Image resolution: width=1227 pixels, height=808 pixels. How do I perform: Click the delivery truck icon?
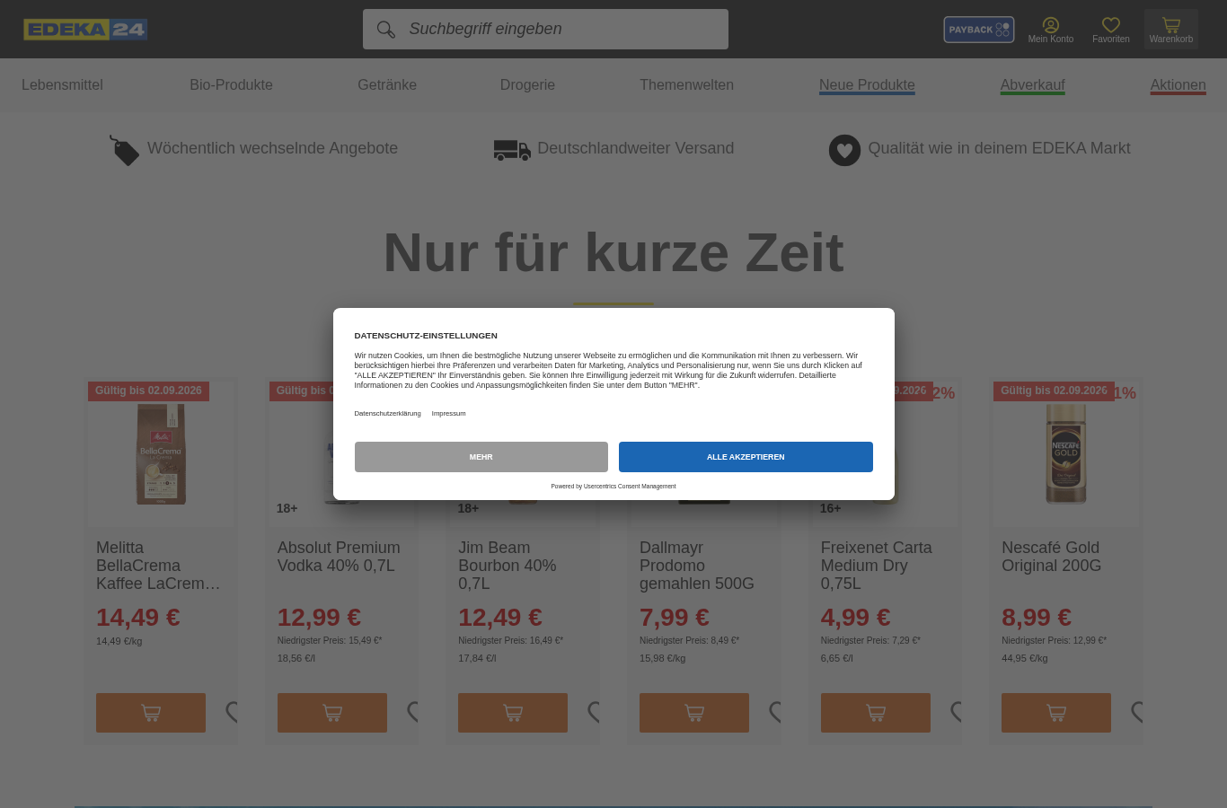512,150
